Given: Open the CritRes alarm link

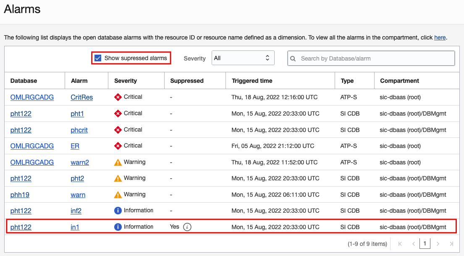Looking at the screenshot, I should [81, 97].
